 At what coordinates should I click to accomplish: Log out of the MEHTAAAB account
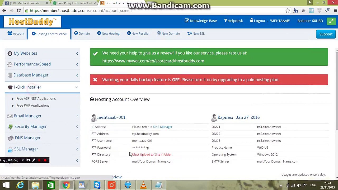(x=270, y=21)
